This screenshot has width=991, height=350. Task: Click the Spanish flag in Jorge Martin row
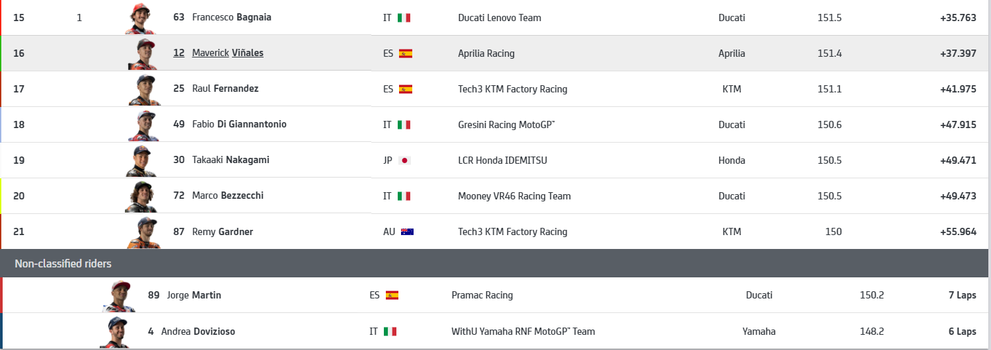(392, 295)
